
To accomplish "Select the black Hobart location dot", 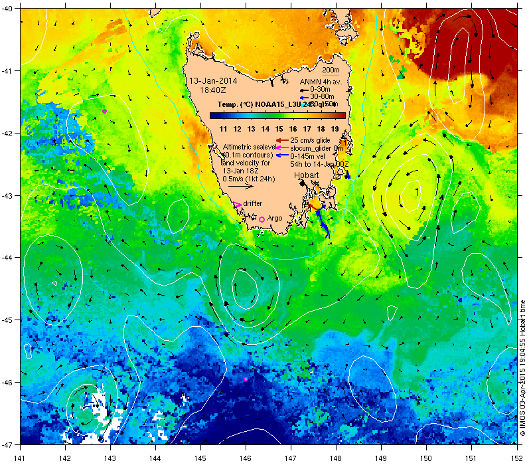I will click(x=303, y=183).
